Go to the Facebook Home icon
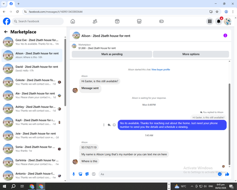The width and height of the screenshot is (237, 190). coord(73,21)
